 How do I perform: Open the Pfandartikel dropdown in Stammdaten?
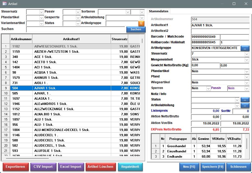pyautogui.click(x=247, y=71)
